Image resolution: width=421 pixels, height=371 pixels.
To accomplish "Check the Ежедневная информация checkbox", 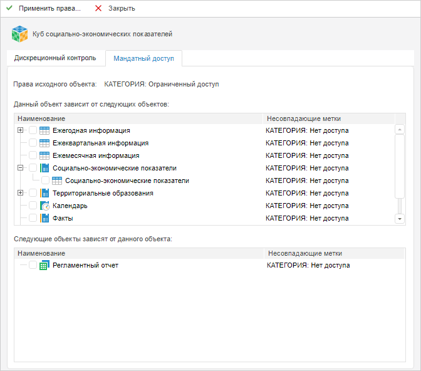I will pos(33,130).
